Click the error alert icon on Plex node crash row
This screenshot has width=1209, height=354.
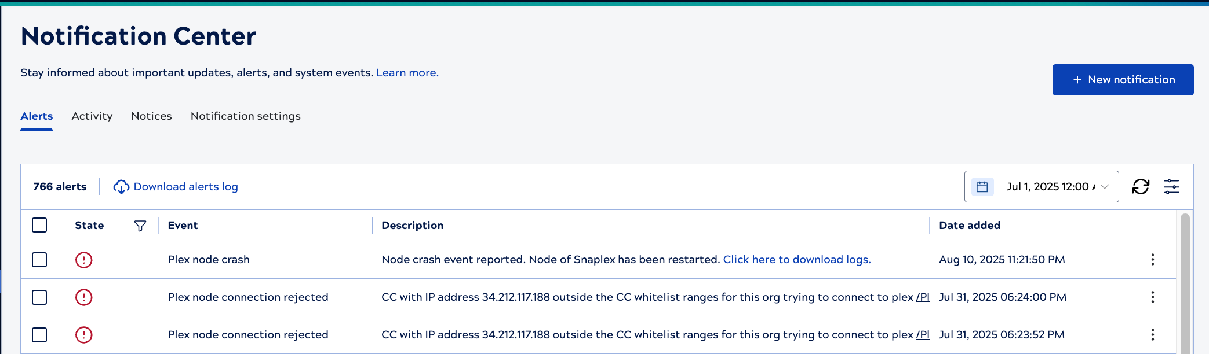(x=83, y=260)
